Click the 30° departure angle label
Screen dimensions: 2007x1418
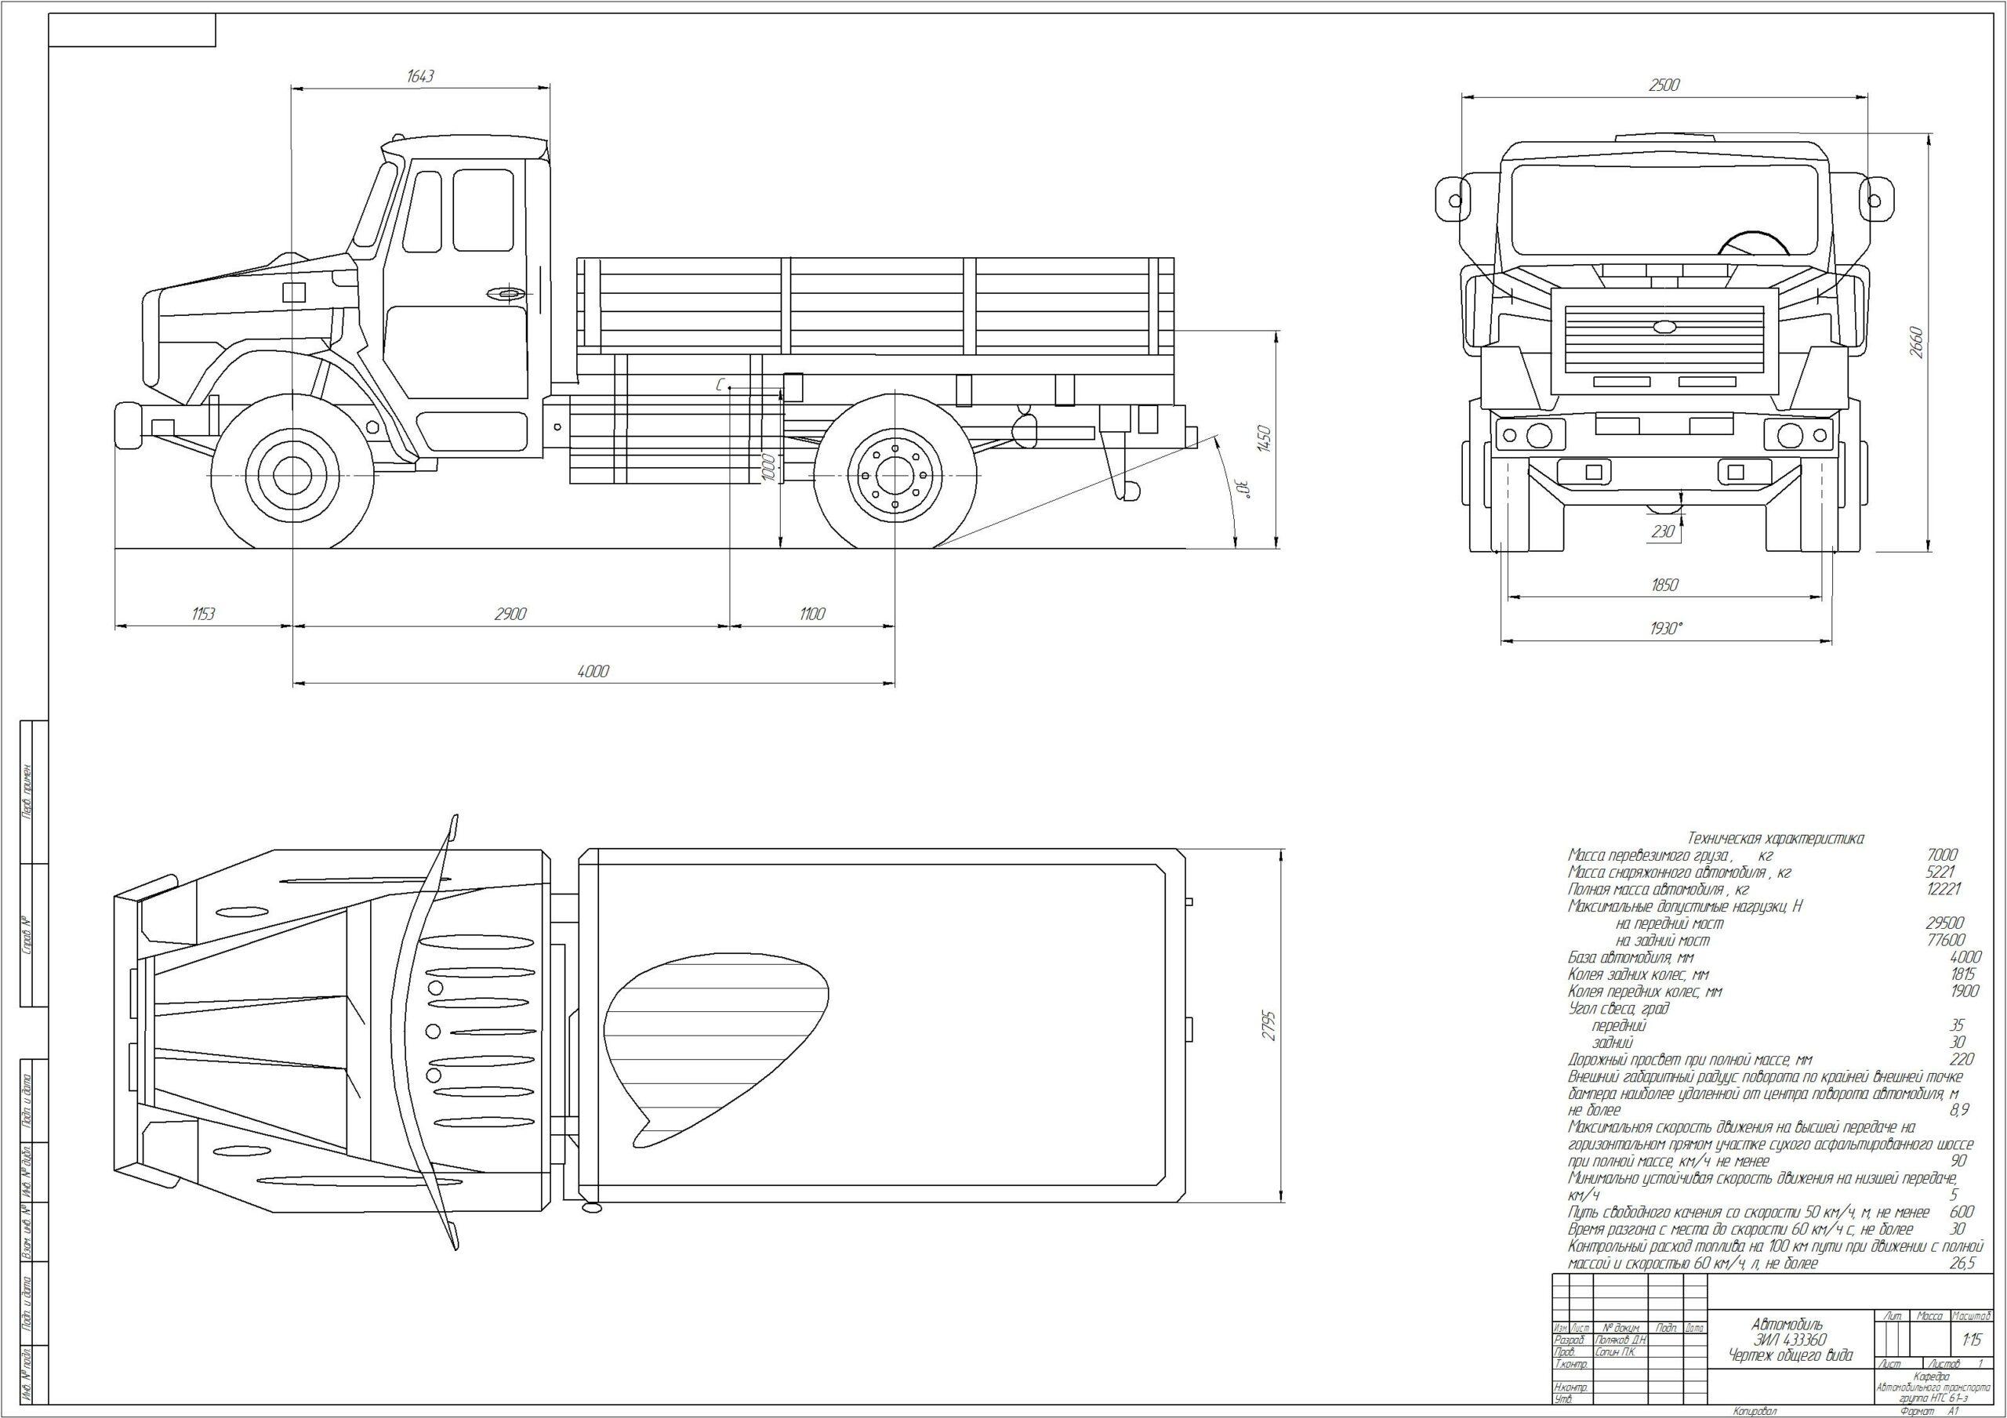click(x=1246, y=488)
